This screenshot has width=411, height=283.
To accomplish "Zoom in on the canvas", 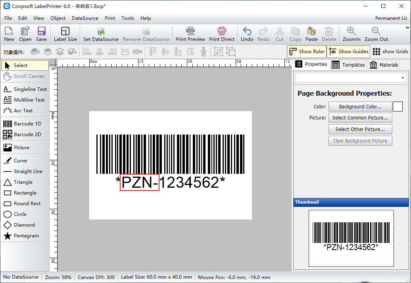I will tap(351, 34).
